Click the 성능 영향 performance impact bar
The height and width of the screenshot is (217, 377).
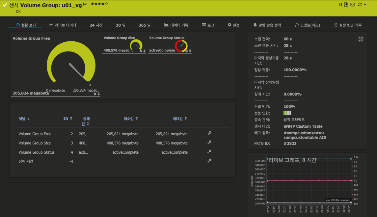click(x=287, y=113)
